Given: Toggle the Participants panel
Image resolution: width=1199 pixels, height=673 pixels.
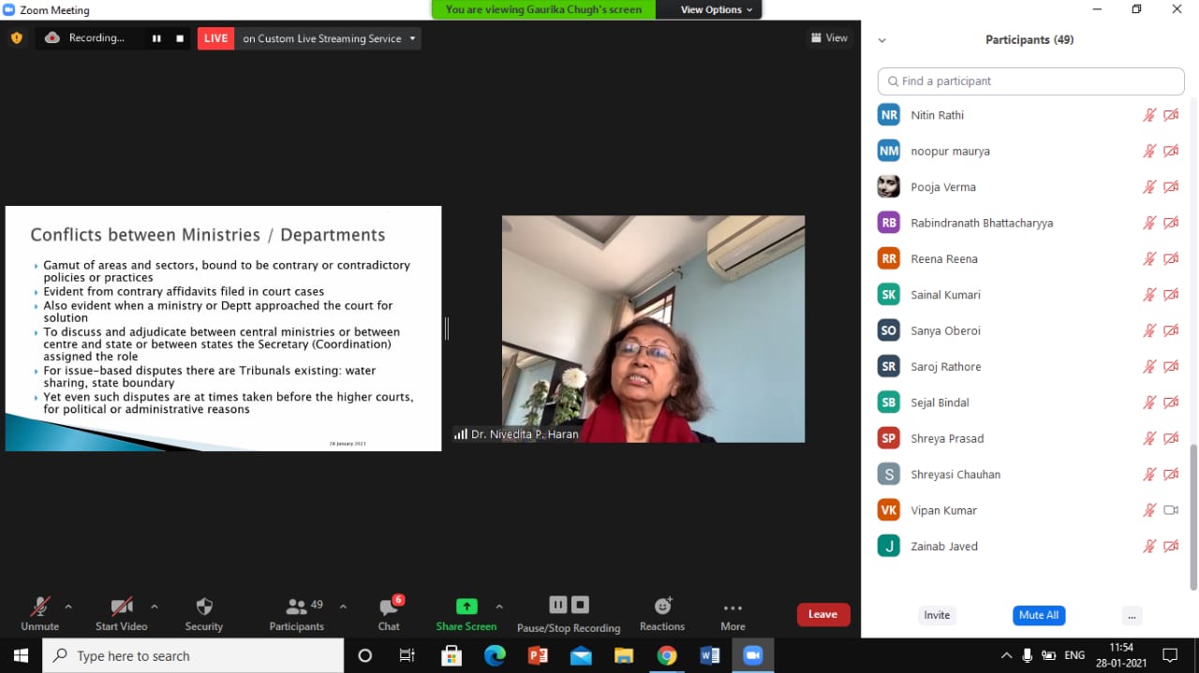Looking at the screenshot, I should pyautogui.click(x=297, y=613).
